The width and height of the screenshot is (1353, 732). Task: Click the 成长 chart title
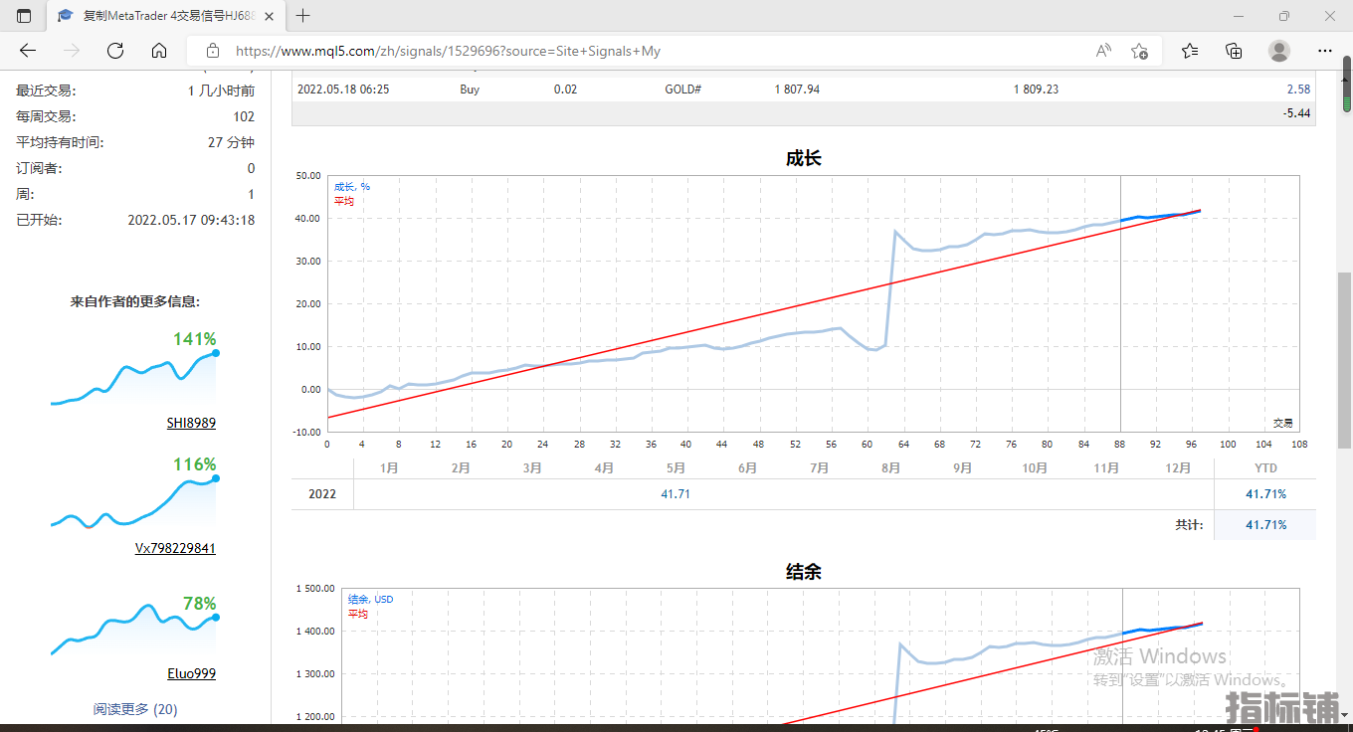pos(804,158)
